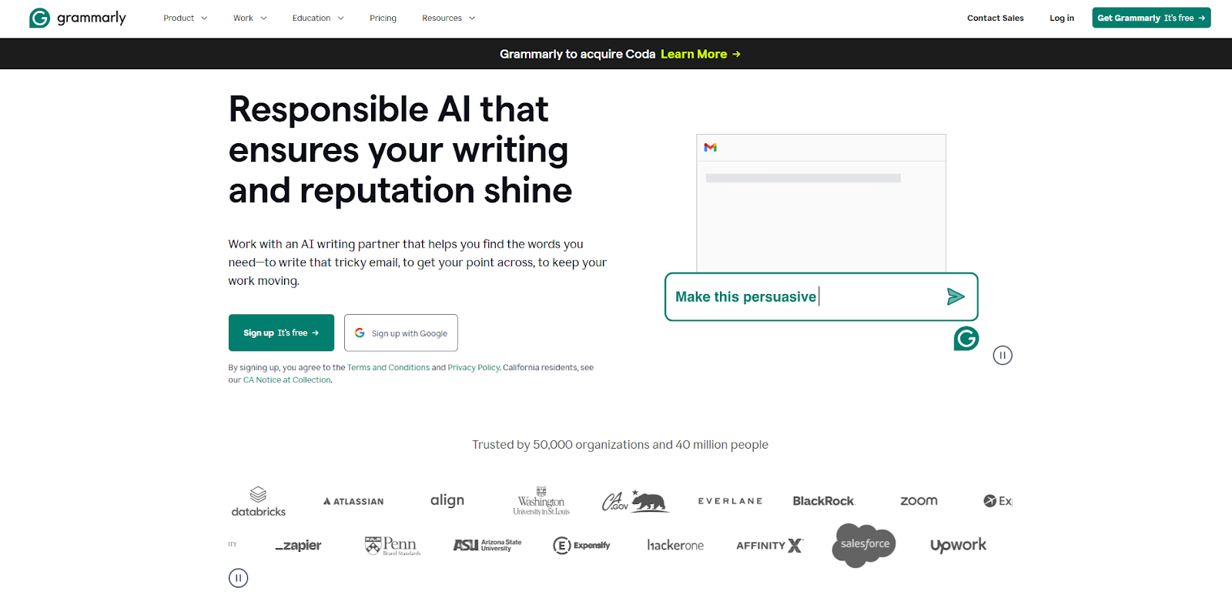
Task: Follow the Learn More banner link
Action: point(700,54)
